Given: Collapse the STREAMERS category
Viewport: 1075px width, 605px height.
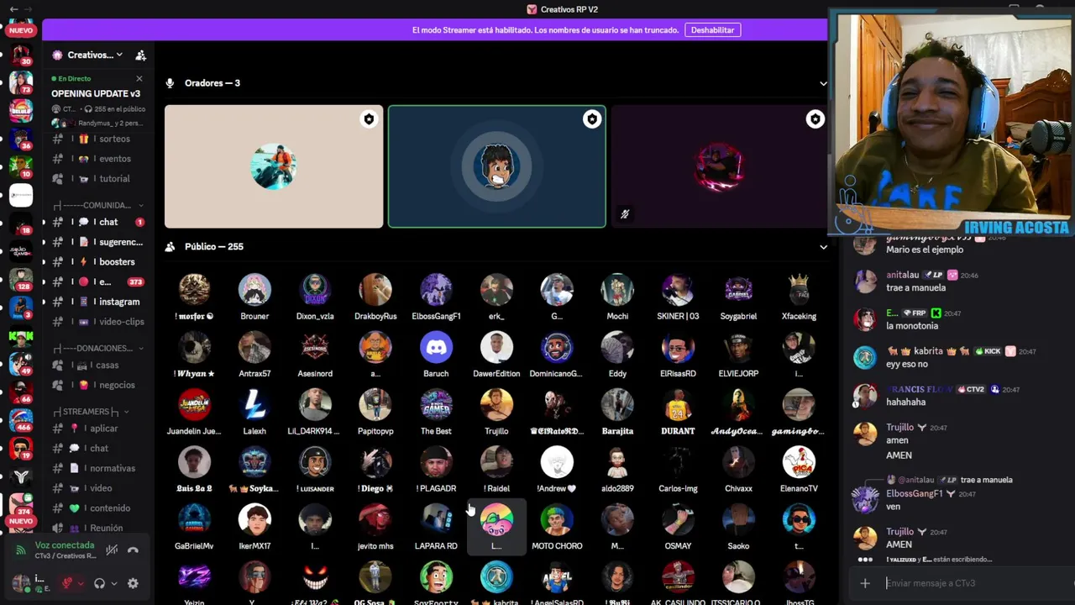Looking at the screenshot, I should click(x=91, y=412).
